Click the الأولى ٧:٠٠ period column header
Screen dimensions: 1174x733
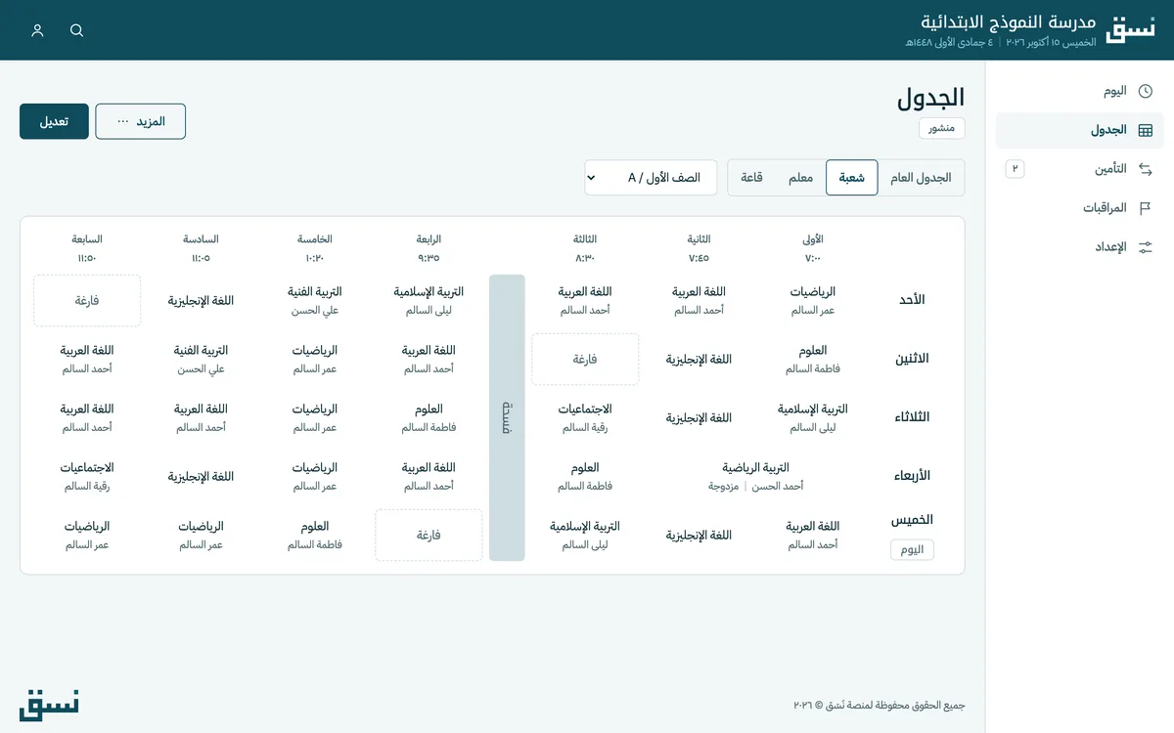(x=812, y=248)
